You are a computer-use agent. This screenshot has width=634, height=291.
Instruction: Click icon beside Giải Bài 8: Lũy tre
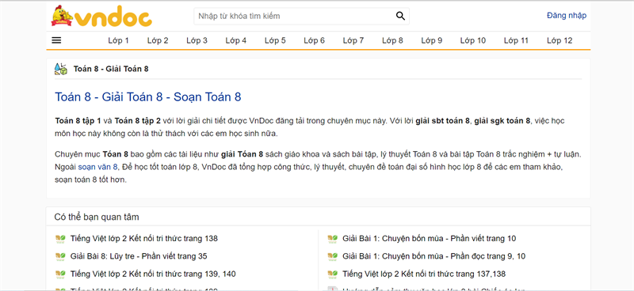click(60, 256)
